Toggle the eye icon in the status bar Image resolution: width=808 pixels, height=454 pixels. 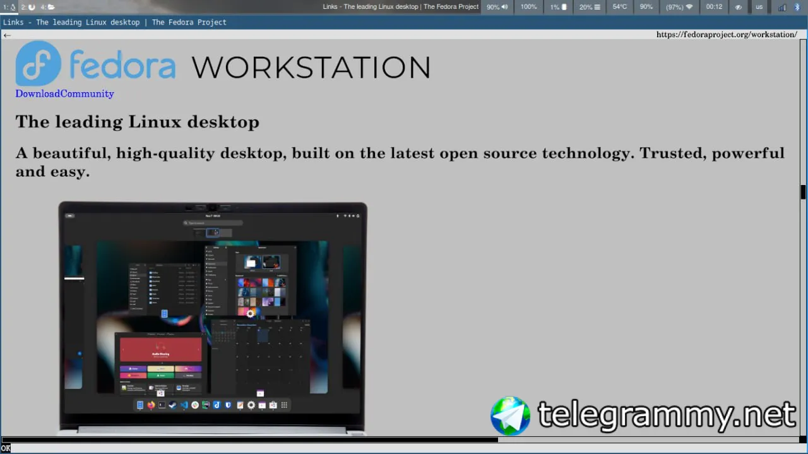[739, 7]
